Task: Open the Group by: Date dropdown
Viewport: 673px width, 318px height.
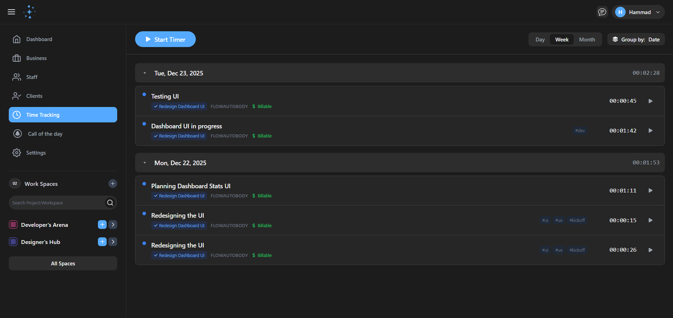Action: coord(636,39)
